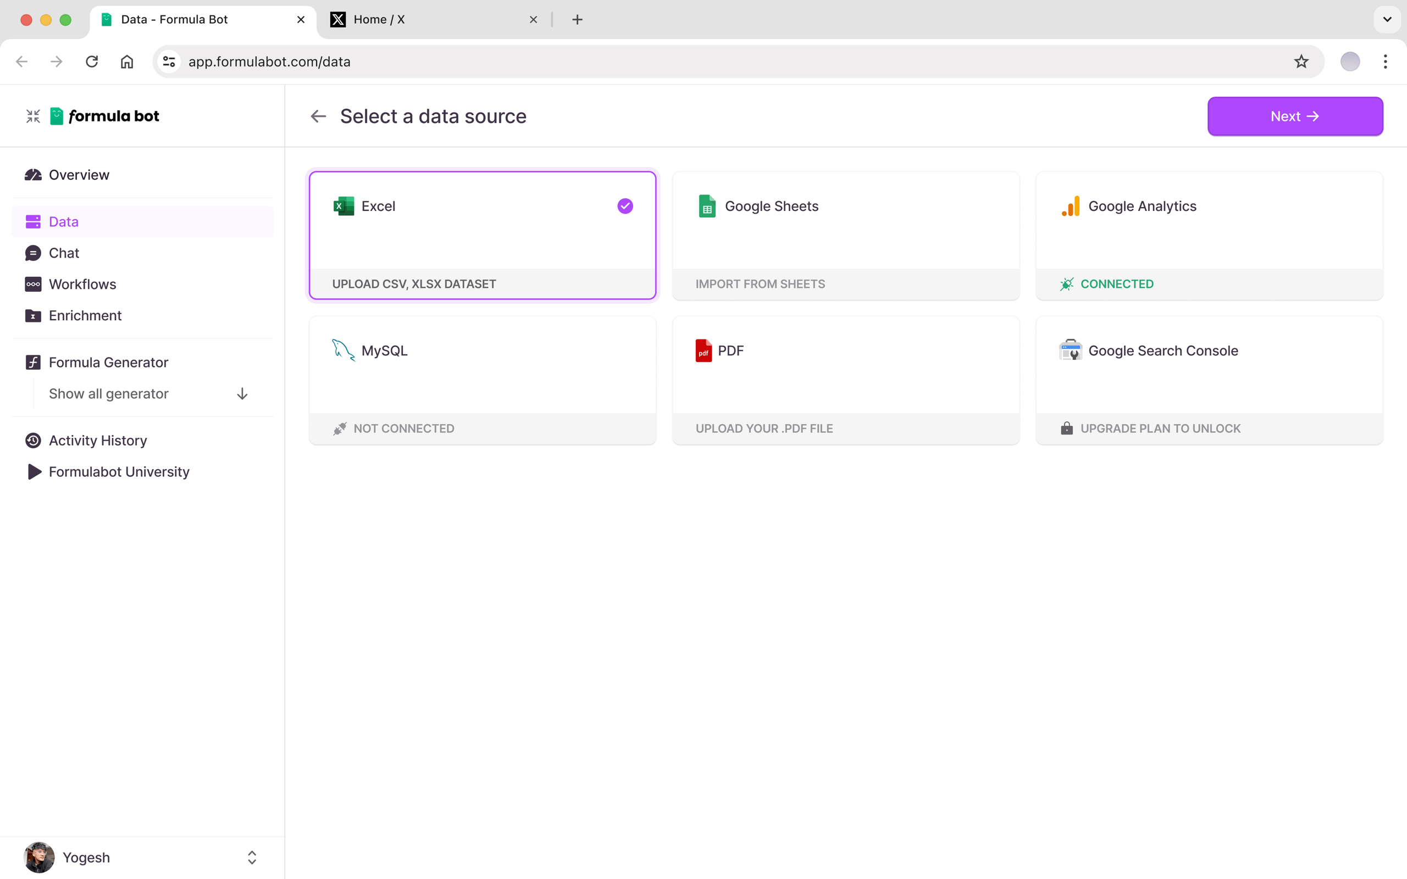The height and width of the screenshot is (879, 1407).
Task: Go to Workflows
Action: tap(142, 284)
